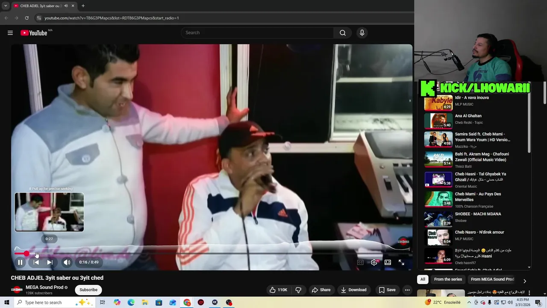The height and width of the screenshot is (308, 547).
Task: Skip to the previous video
Action: click(36, 262)
